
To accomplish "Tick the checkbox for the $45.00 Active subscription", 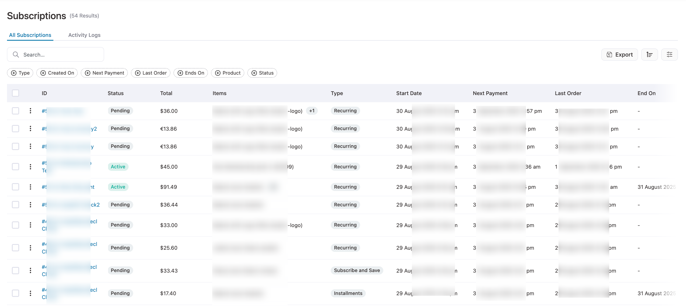I will coord(15,166).
